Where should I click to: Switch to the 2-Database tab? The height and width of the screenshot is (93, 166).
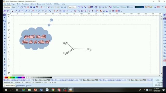click(x=20, y=86)
